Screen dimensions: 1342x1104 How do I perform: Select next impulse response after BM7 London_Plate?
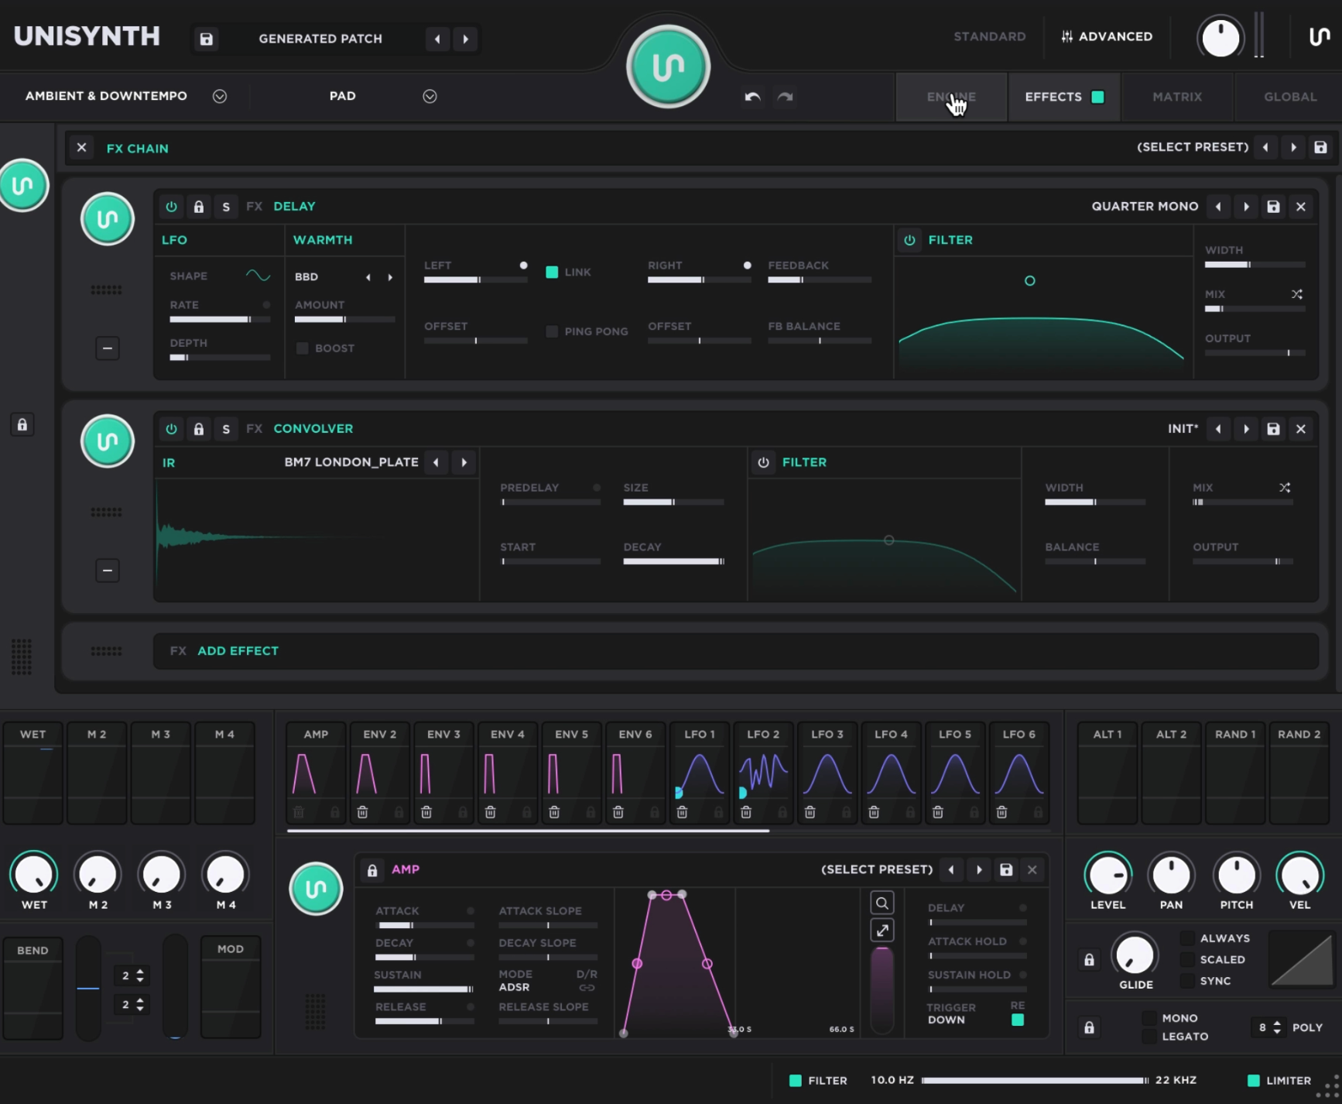tap(464, 462)
